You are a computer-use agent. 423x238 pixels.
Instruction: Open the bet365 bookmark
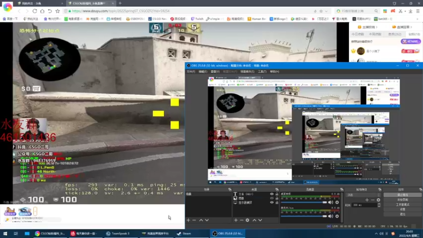[382, 19]
